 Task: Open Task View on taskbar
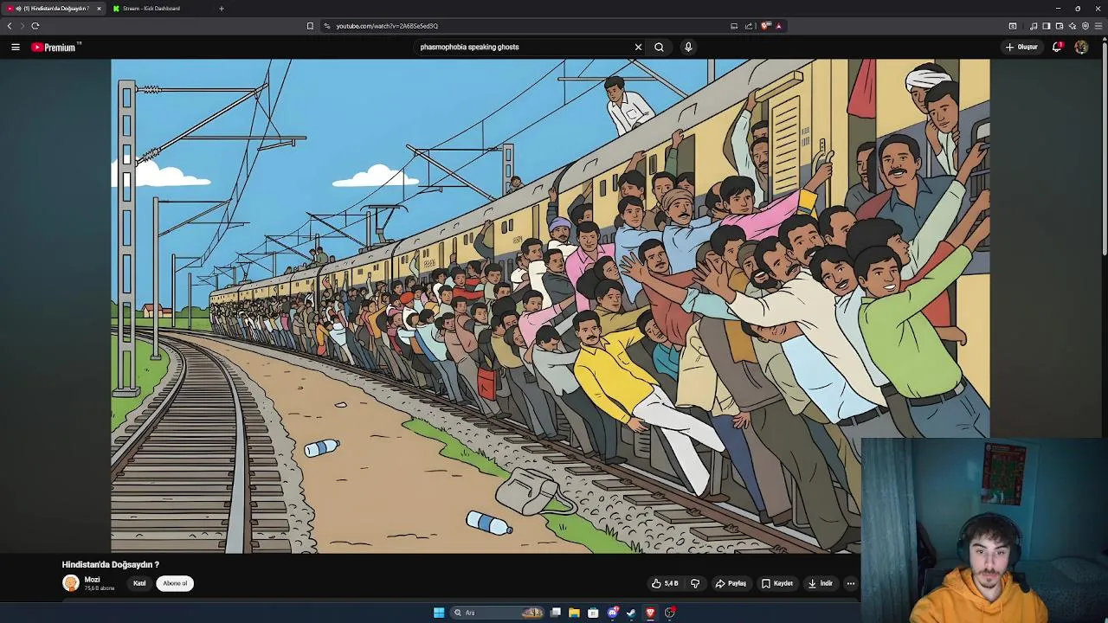(x=555, y=613)
